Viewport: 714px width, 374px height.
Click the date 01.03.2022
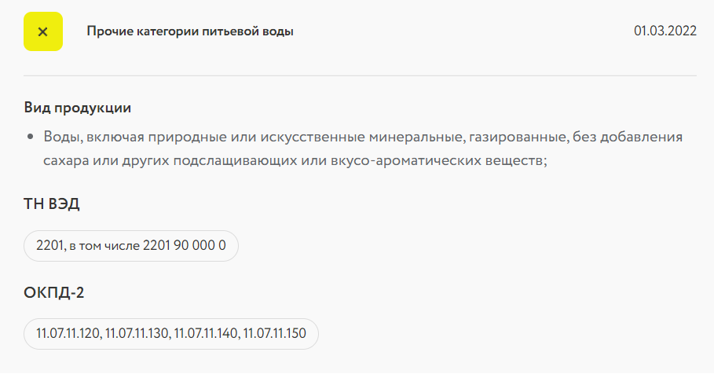(x=665, y=31)
